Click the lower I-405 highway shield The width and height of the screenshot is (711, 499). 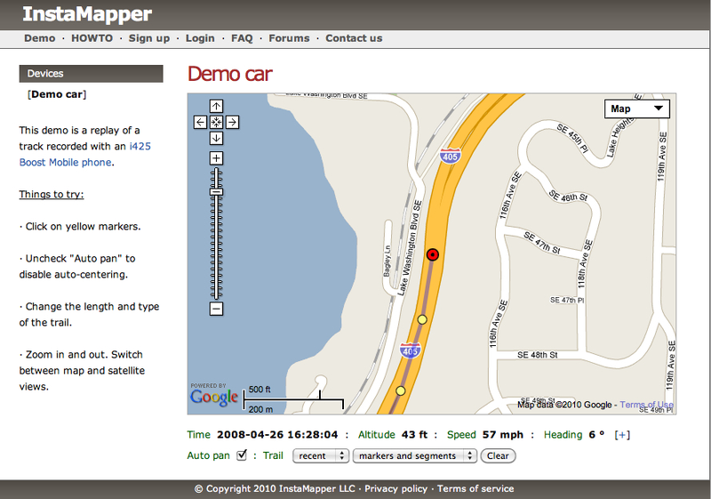411,350
